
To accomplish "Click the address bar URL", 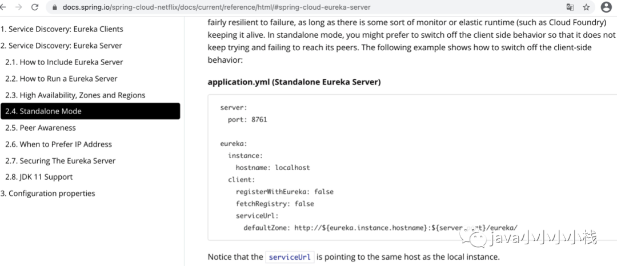I will [x=216, y=7].
